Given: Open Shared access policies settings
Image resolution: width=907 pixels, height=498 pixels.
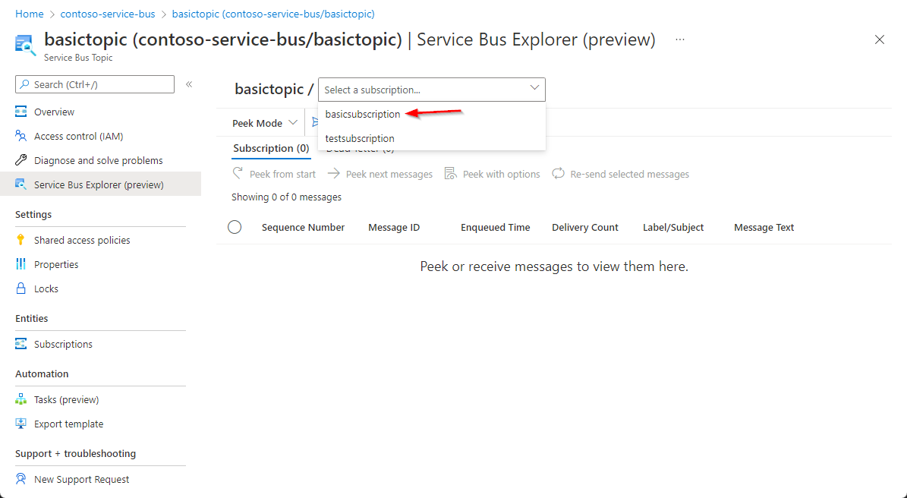Looking at the screenshot, I should tap(82, 240).
